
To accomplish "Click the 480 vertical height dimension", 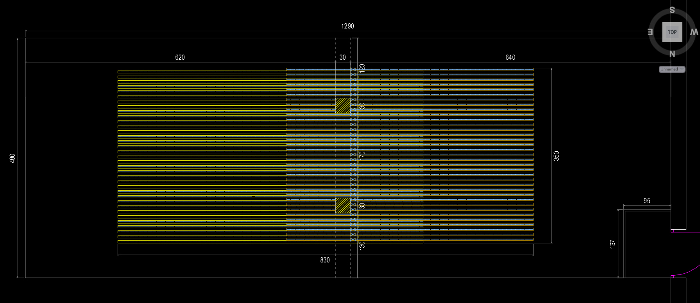I will point(13,158).
